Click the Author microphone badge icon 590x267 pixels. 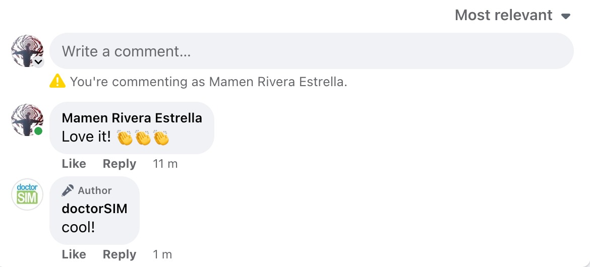68,190
